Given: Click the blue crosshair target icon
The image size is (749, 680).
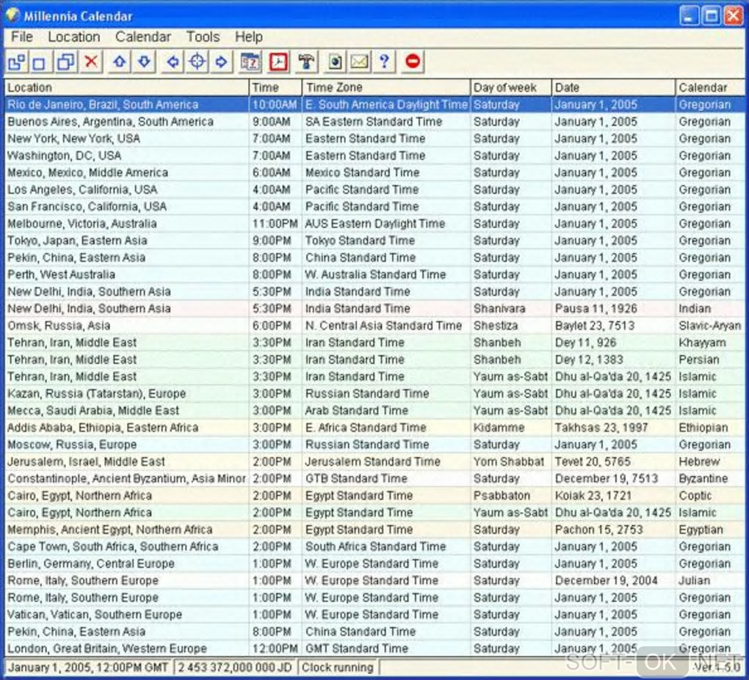Looking at the screenshot, I should (x=198, y=62).
